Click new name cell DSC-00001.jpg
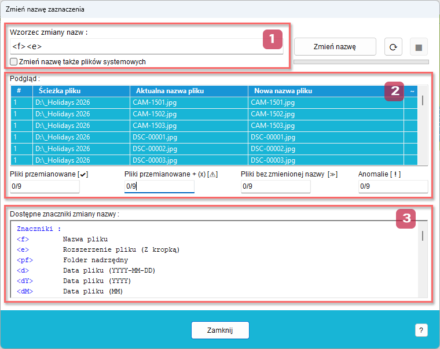The width and height of the screenshot is (440, 349). click(x=326, y=137)
